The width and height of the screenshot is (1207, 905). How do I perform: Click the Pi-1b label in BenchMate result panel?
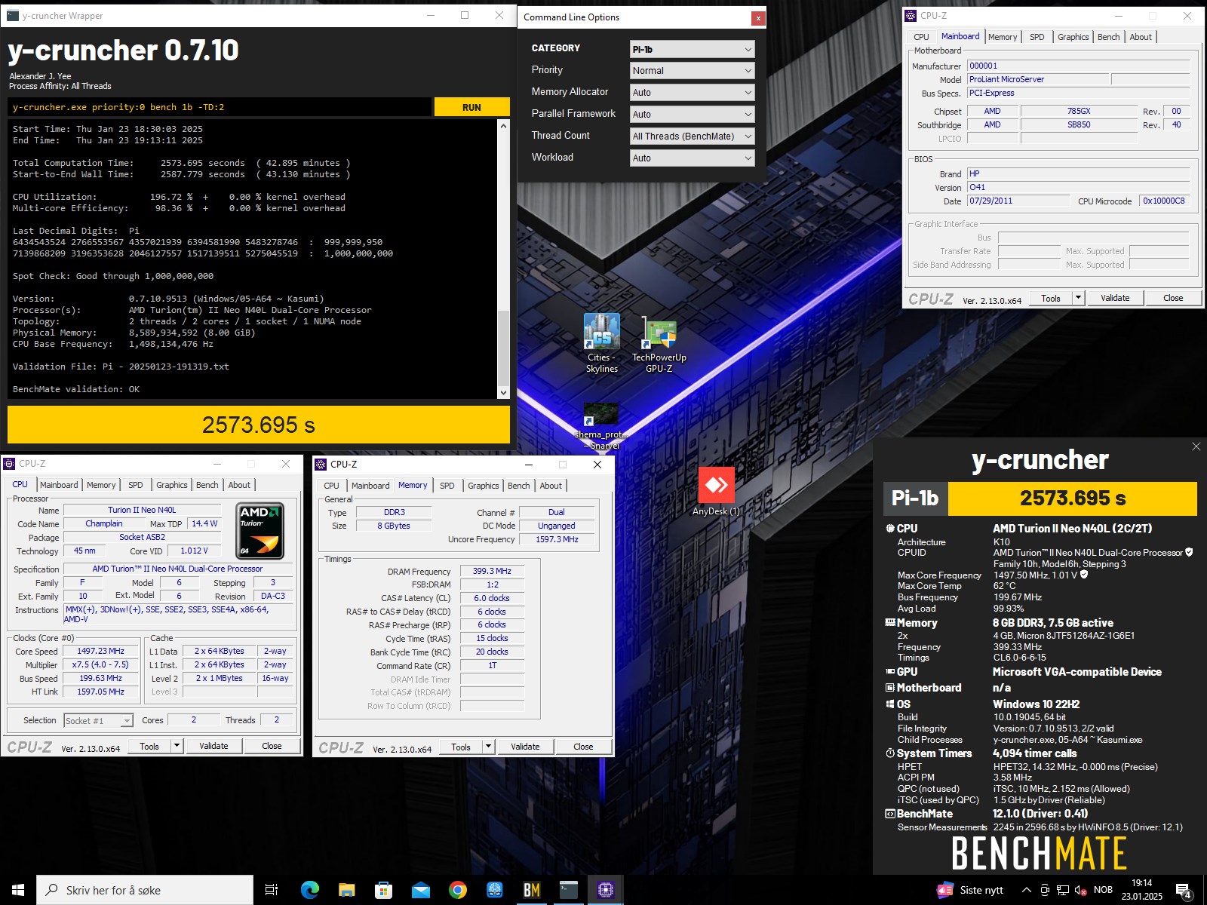(x=915, y=498)
